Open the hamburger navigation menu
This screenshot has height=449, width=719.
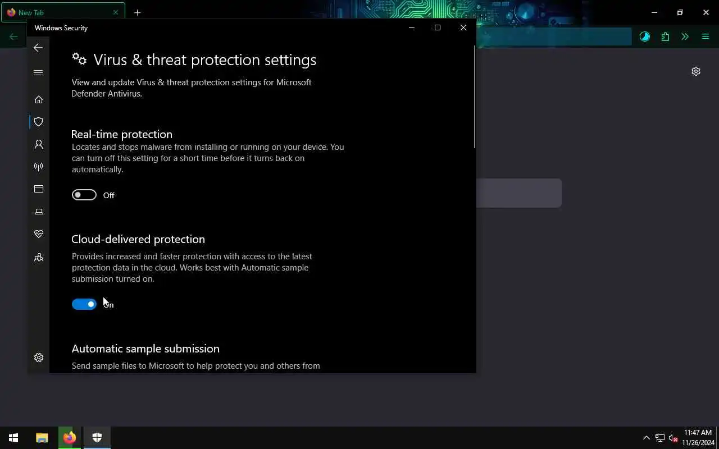click(x=38, y=72)
